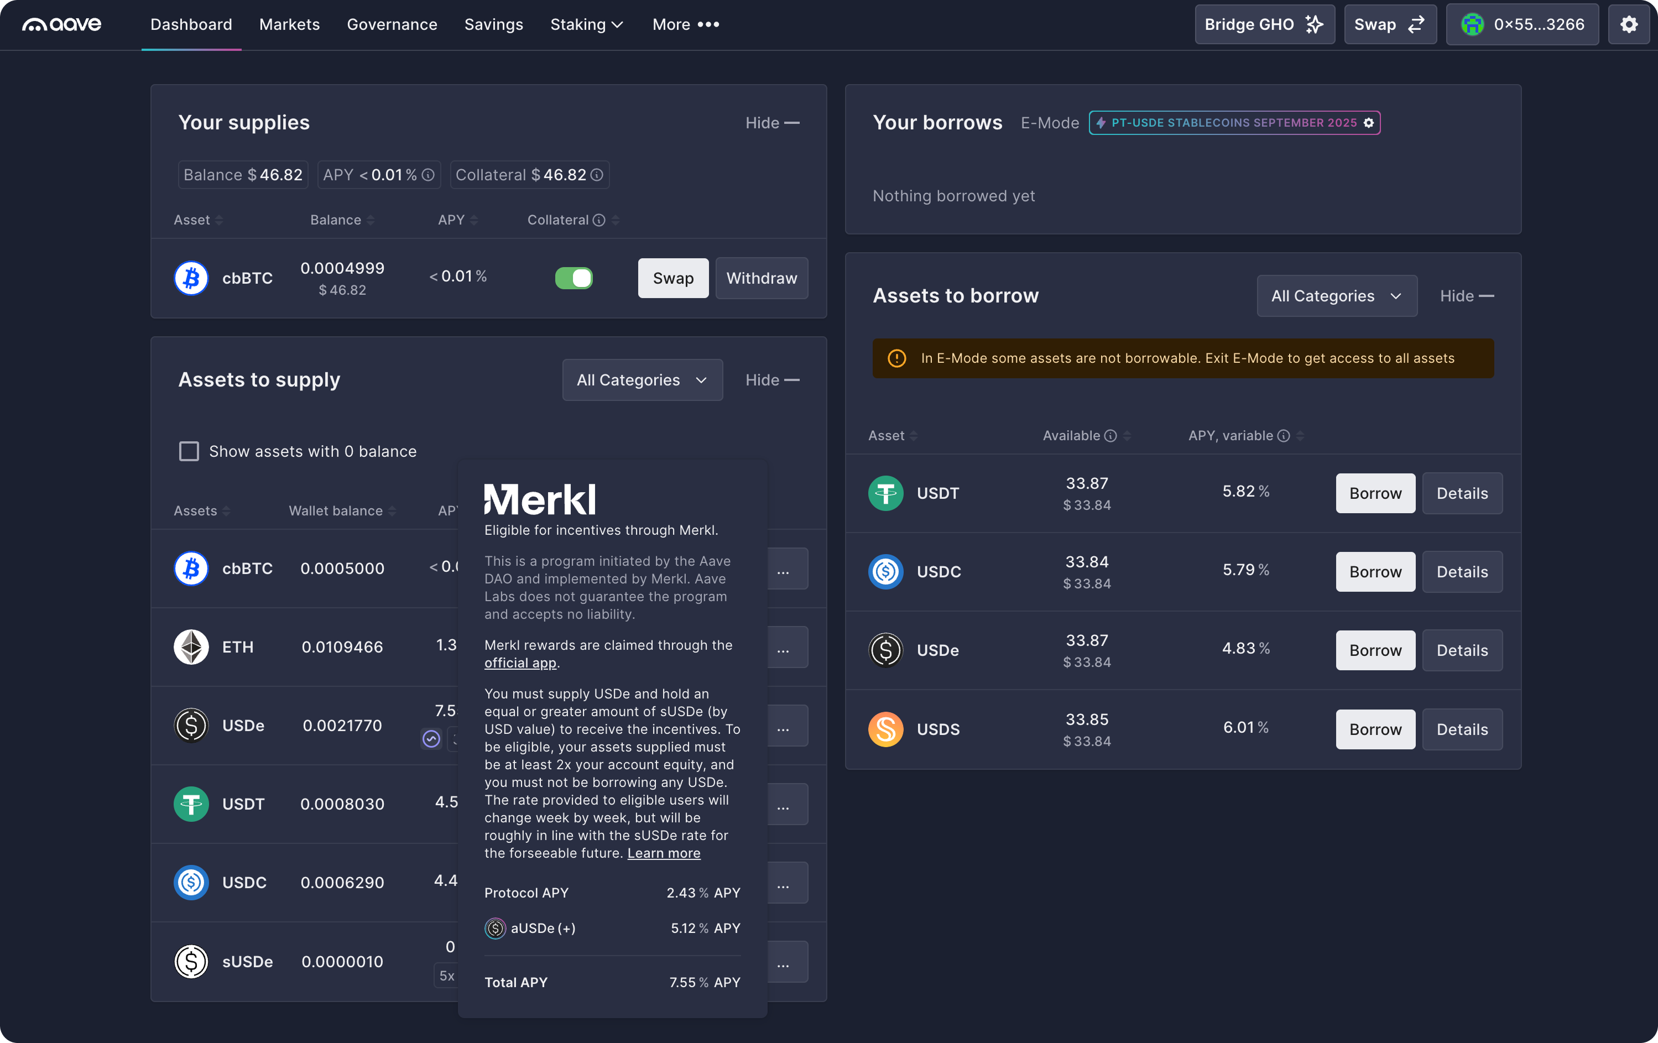Click the warning icon in the E-Mode banner

click(x=896, y=358)
